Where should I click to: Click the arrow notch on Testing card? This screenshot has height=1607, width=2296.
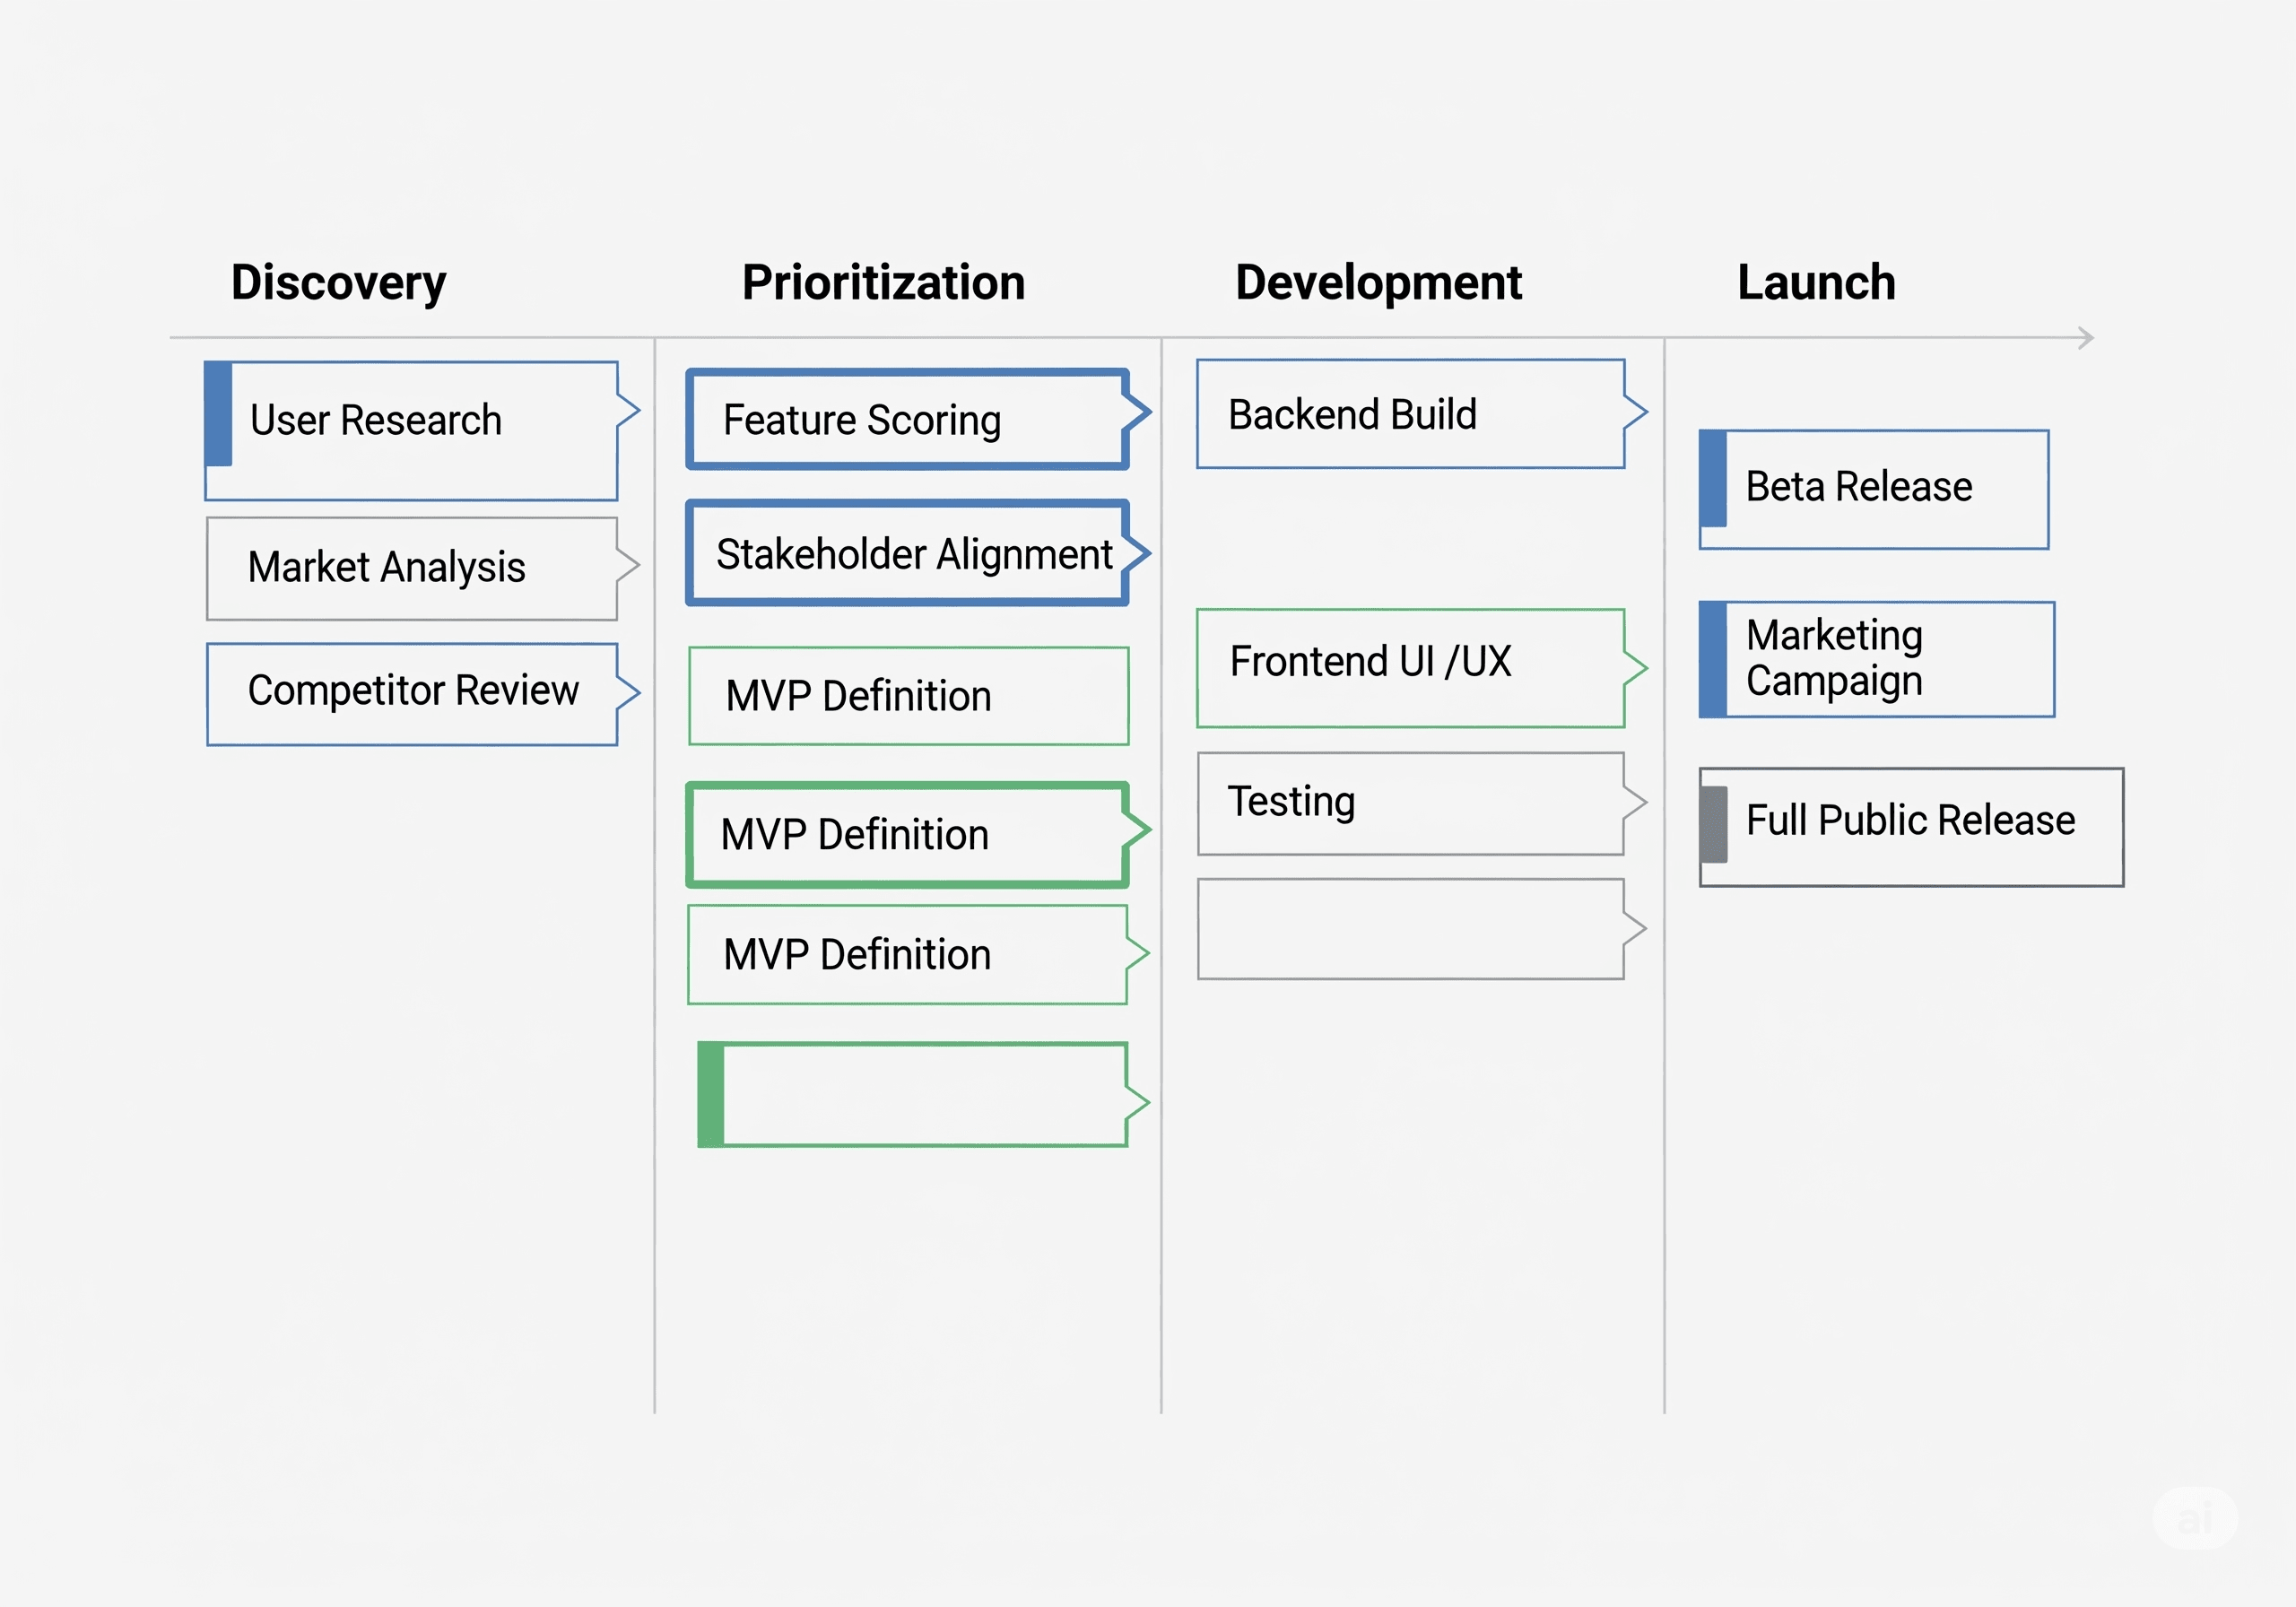coord(1634,802)
